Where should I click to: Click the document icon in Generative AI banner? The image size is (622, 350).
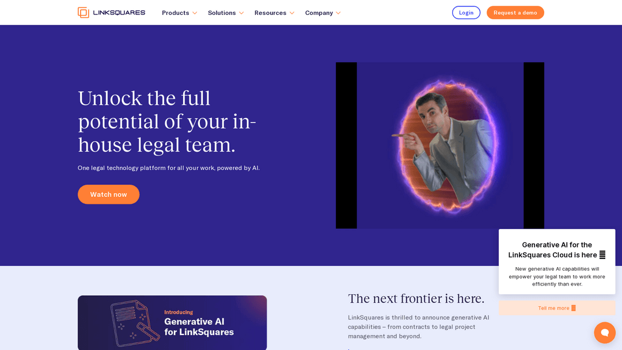coord(130,323)
